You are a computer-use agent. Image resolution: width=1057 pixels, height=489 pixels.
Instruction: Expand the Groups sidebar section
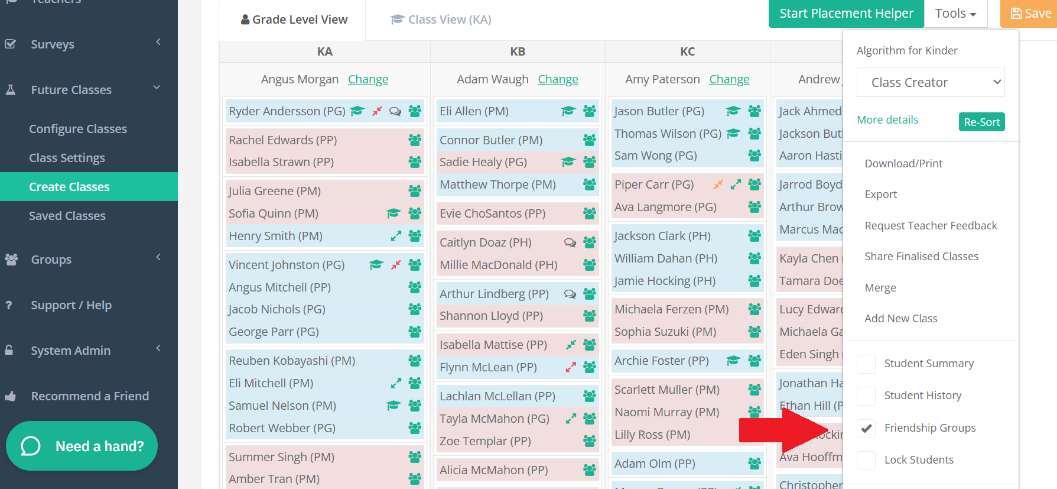coord(89,260)
